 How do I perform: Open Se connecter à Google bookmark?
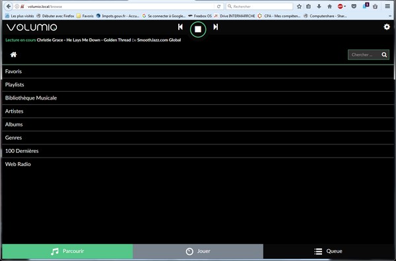(164, 16)
